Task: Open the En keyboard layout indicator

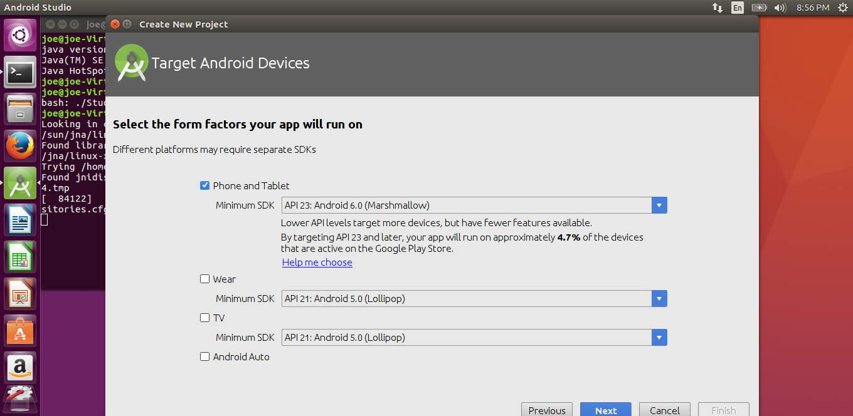Action: [x=738, y=8]
